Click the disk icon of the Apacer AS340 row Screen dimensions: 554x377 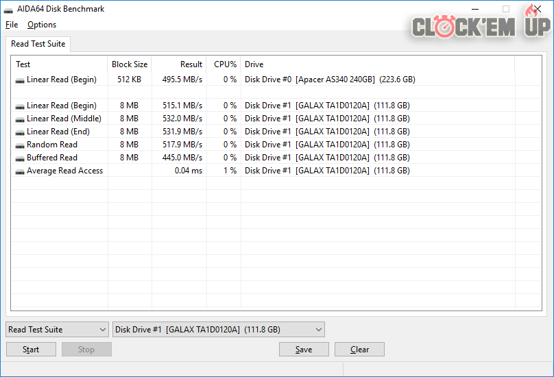[20, 80]
